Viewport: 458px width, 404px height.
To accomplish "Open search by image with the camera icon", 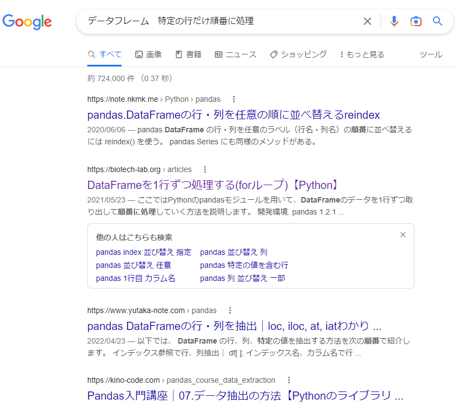I will click(415, 21).
